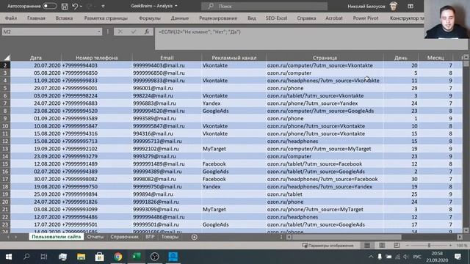Undo the last action
470x264 pixels.
(x=75, y=6)
